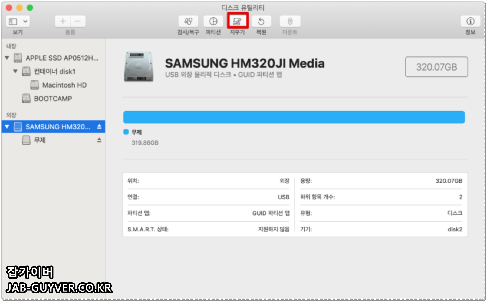
Task: Click the S.M.A.R.T. 상태 value 지원하지 않음
Action: (274, 229)
